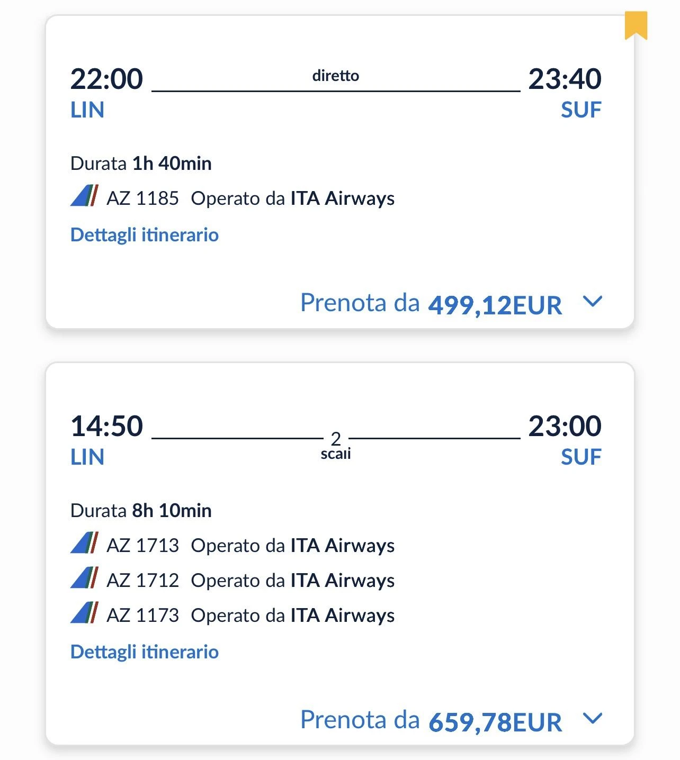Select flight number AZ 1185
680x760 pixels.
(142, 198)
